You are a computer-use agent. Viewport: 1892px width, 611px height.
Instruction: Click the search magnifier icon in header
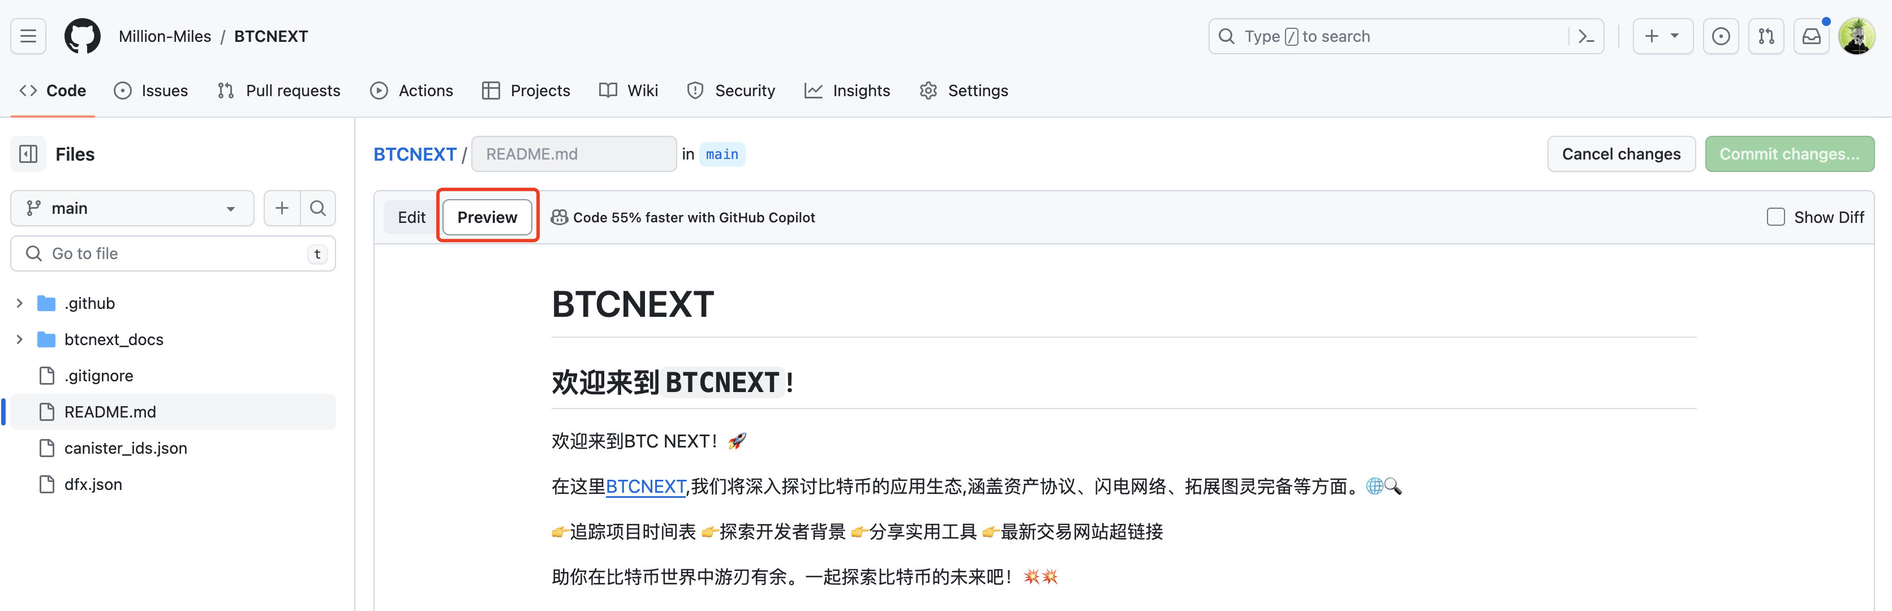[x=1226, y=36]
